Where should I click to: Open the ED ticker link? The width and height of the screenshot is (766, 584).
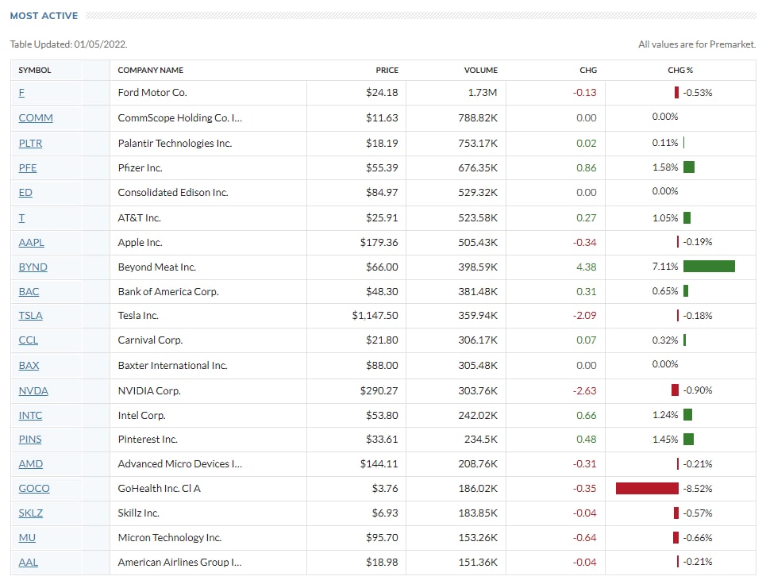25,193
